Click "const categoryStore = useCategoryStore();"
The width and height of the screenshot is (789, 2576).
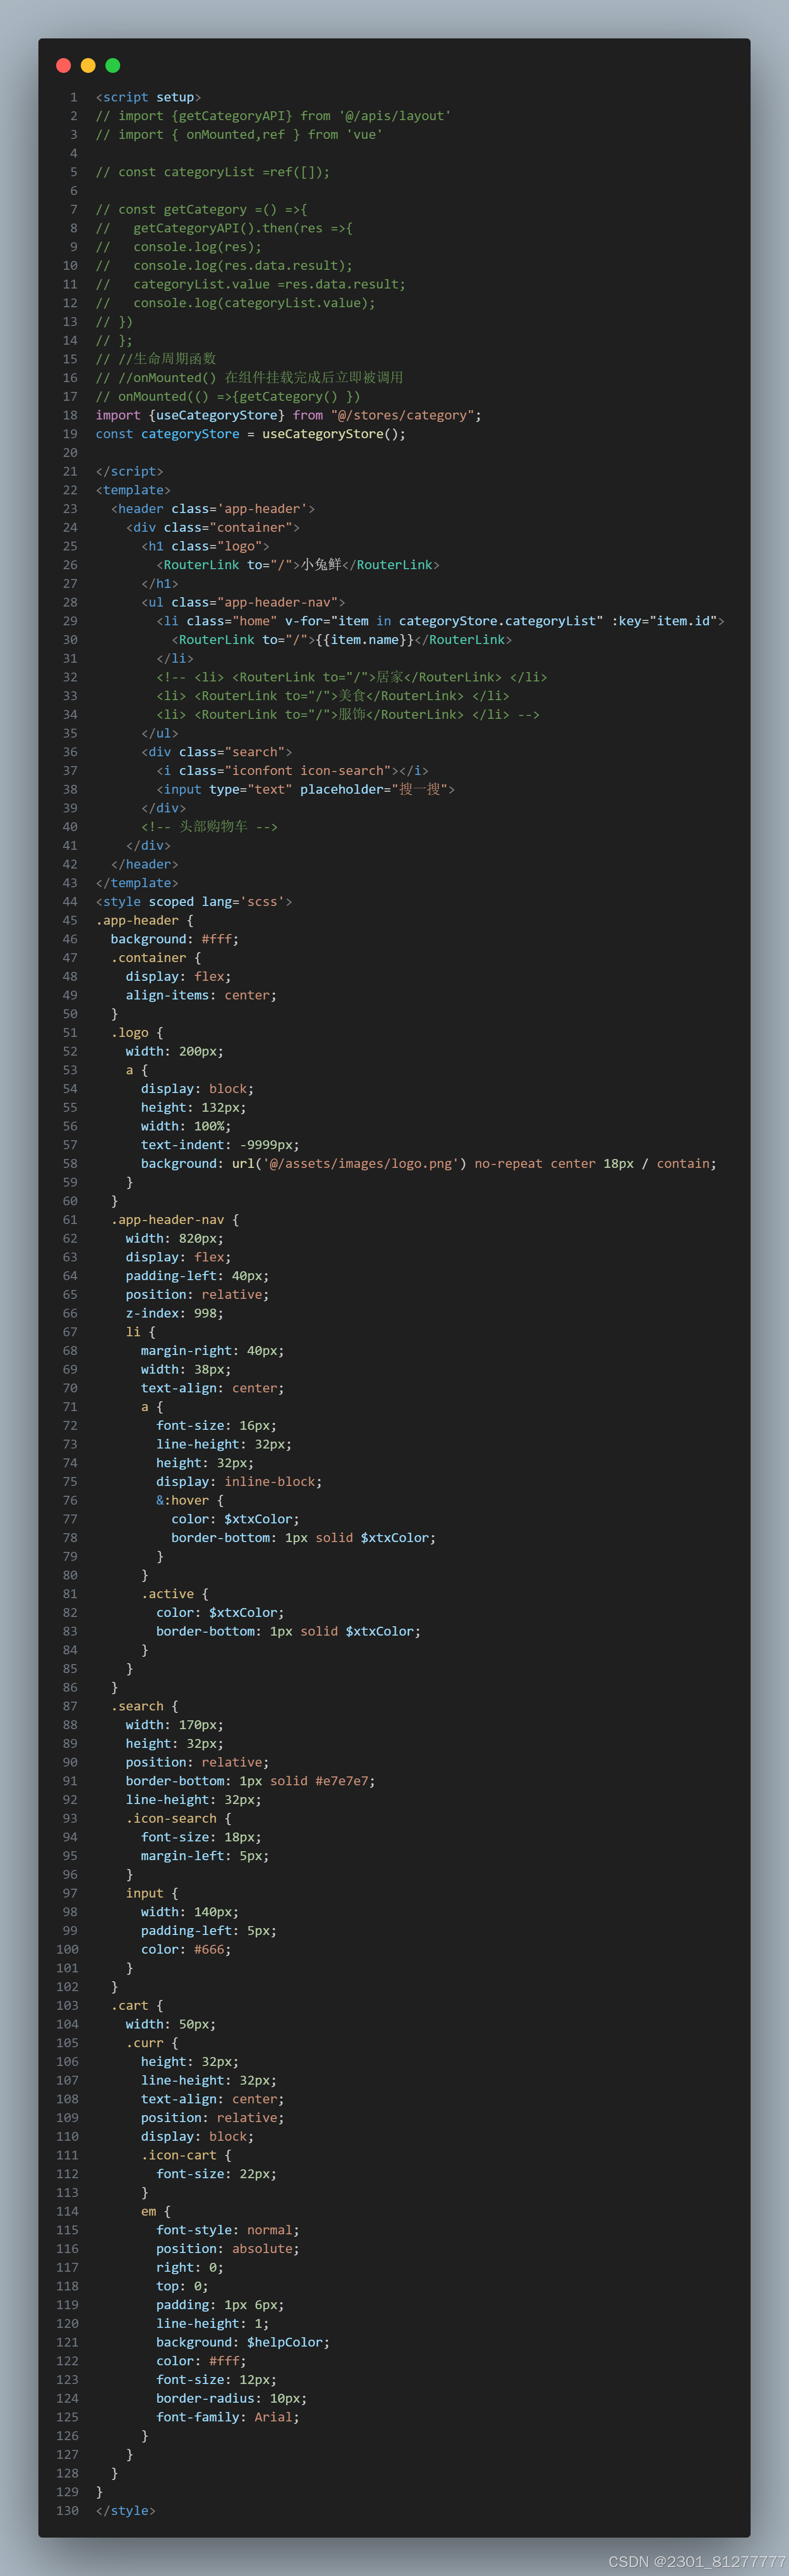coord(250,434)
